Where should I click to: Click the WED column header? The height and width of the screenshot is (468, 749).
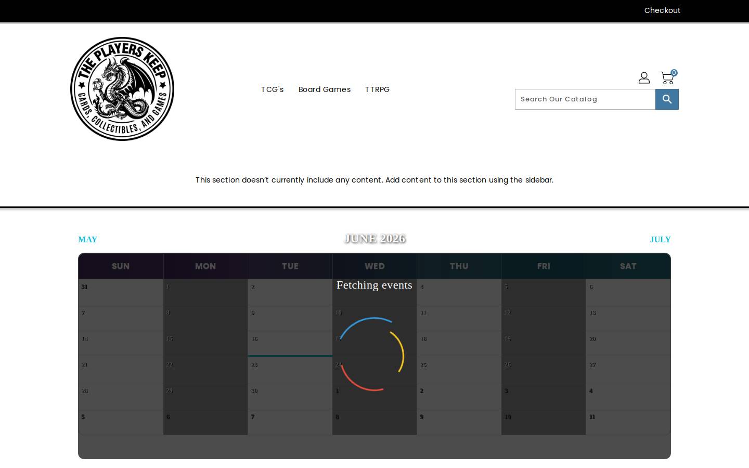(x=374, y=266)
